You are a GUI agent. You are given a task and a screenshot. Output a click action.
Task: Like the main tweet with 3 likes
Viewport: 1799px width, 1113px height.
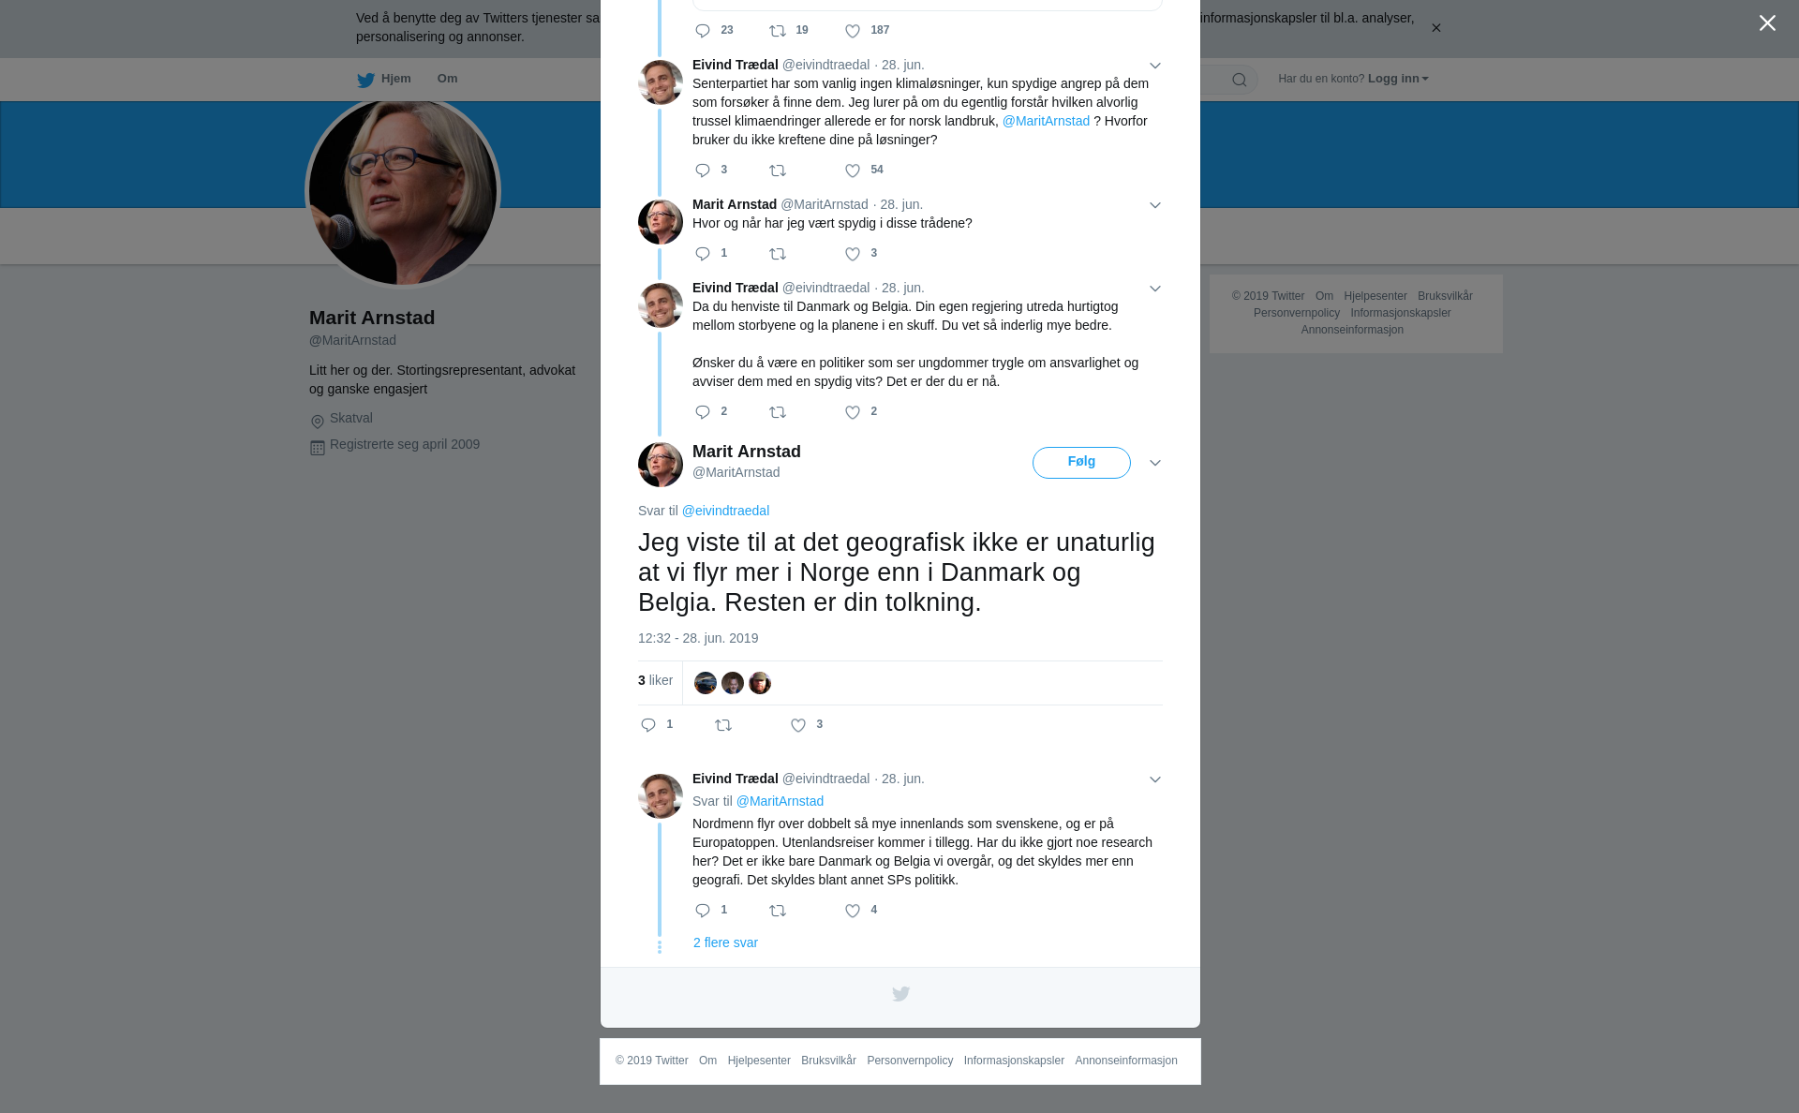pyautogui.click(x=798, y=725)
